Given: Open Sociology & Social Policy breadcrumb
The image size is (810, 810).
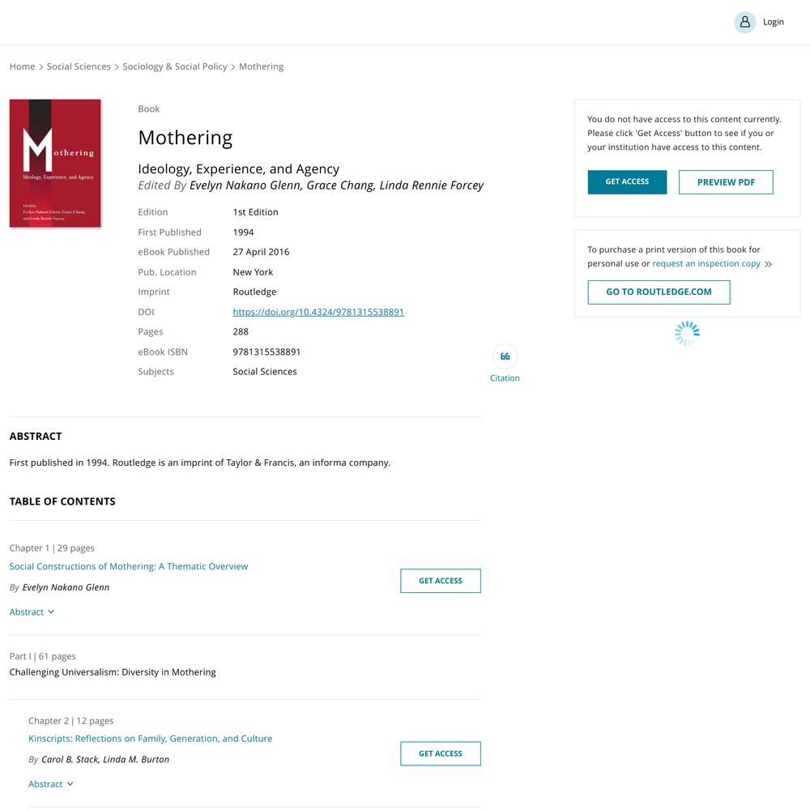Looking at the screenshot, I should (175, 66).
